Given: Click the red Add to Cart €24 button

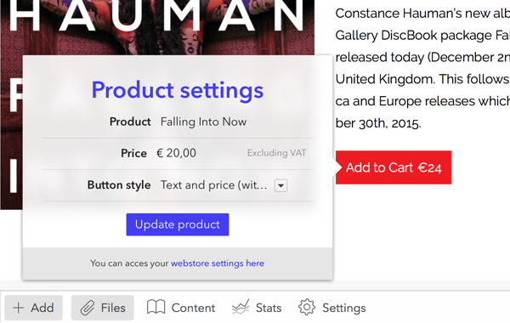Looking at the screenshot, I should [394, 167].
